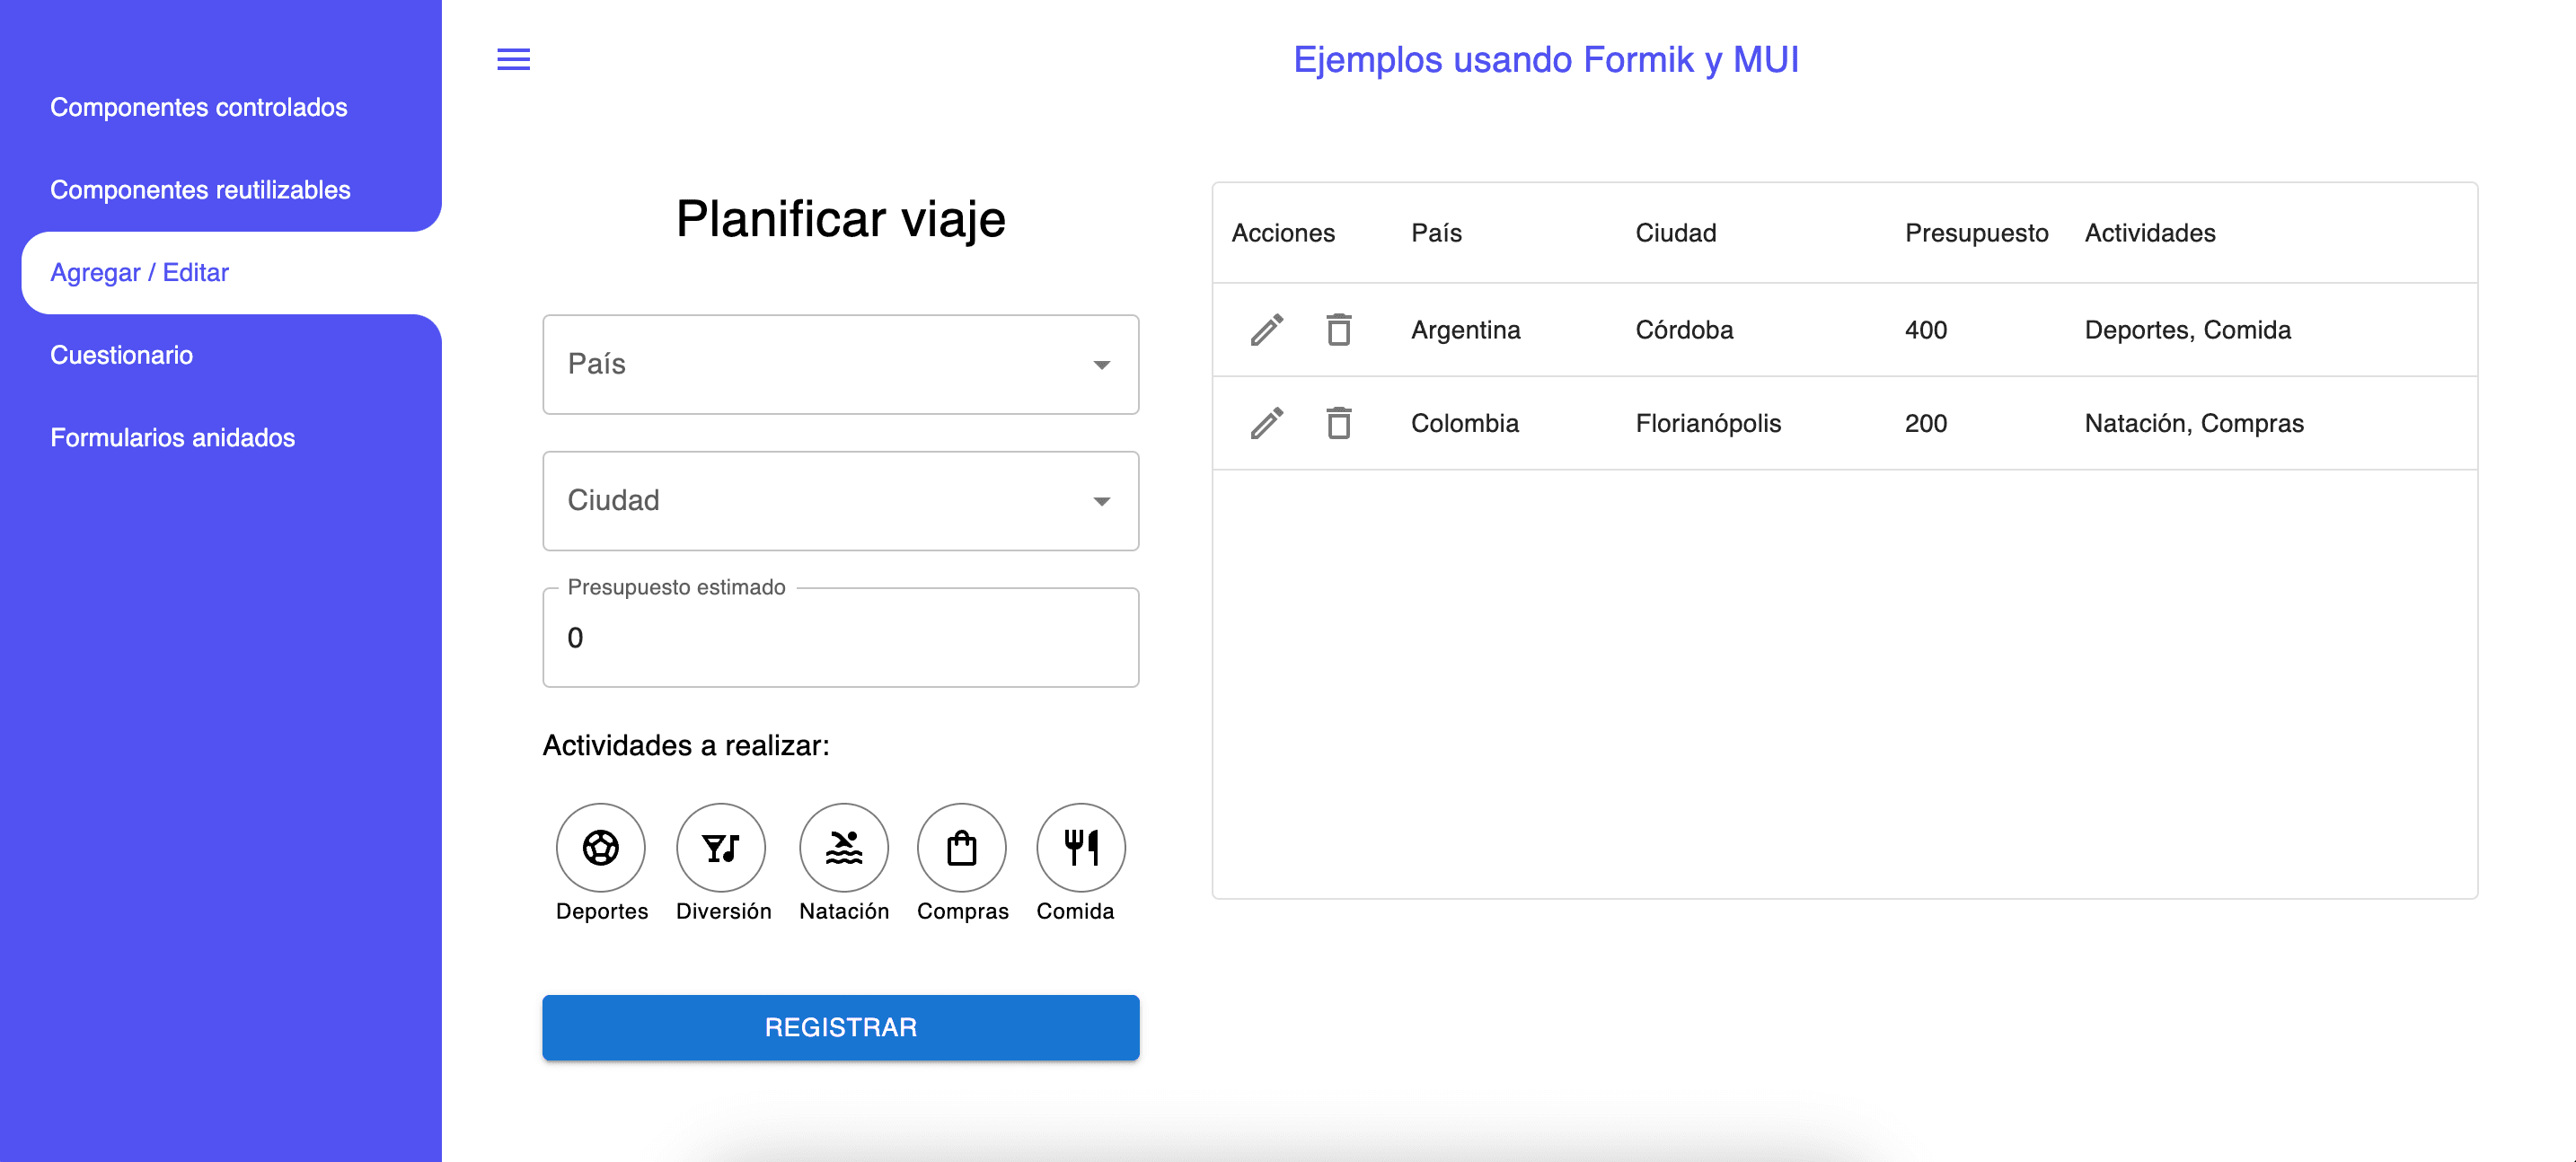Select Agregar / Editar menu item
Viewport: 2576px width, 1162px height.
coord(231,273)
